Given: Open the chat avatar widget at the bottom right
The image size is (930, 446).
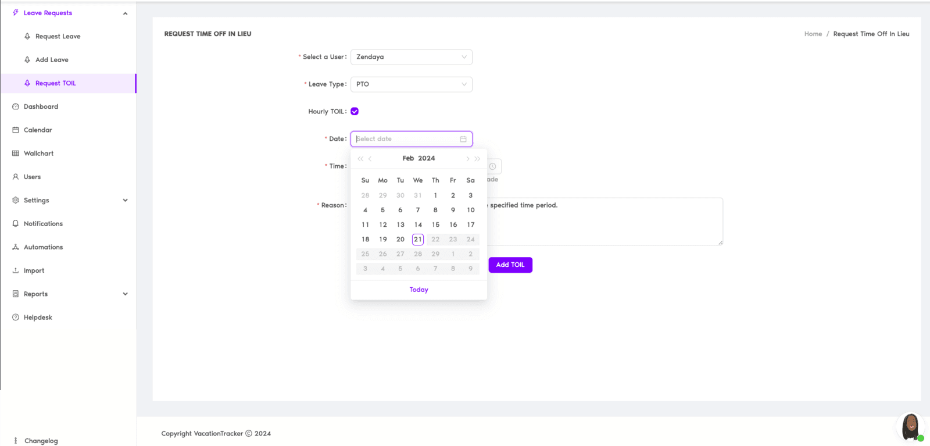Looking at the screenshot, I should pos(910,427).
